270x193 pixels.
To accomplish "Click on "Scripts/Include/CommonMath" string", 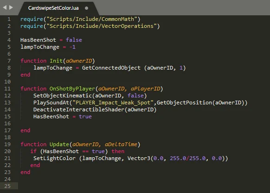I will pyautogui.click(x=92, y=19).
